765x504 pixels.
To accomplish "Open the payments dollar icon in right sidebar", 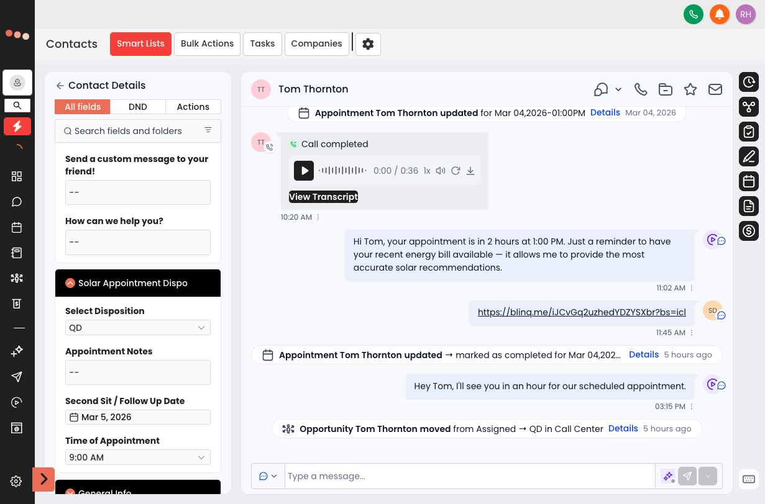I will (x=749, y=231).
